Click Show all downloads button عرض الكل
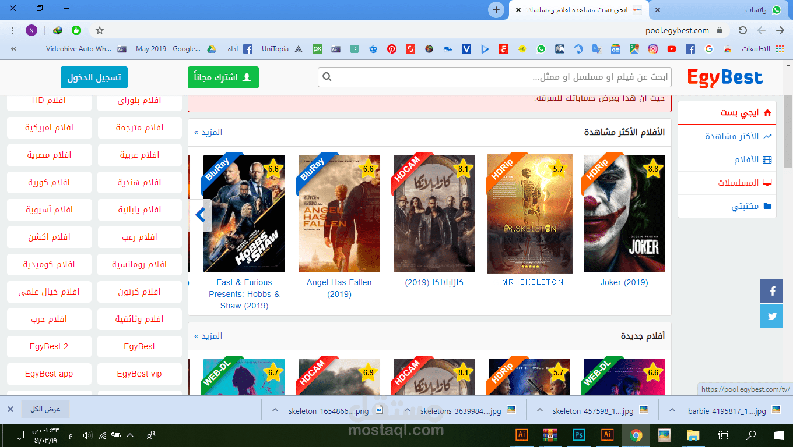Screen dimensions: 793x447 pyautogui.click(x=45, y=409)
